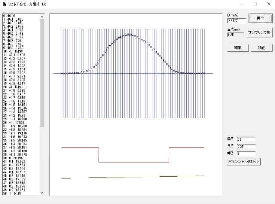Viewport: 275px width, 204px height.
Task: Click the data list's scroll down arrow
Action: 42,193
